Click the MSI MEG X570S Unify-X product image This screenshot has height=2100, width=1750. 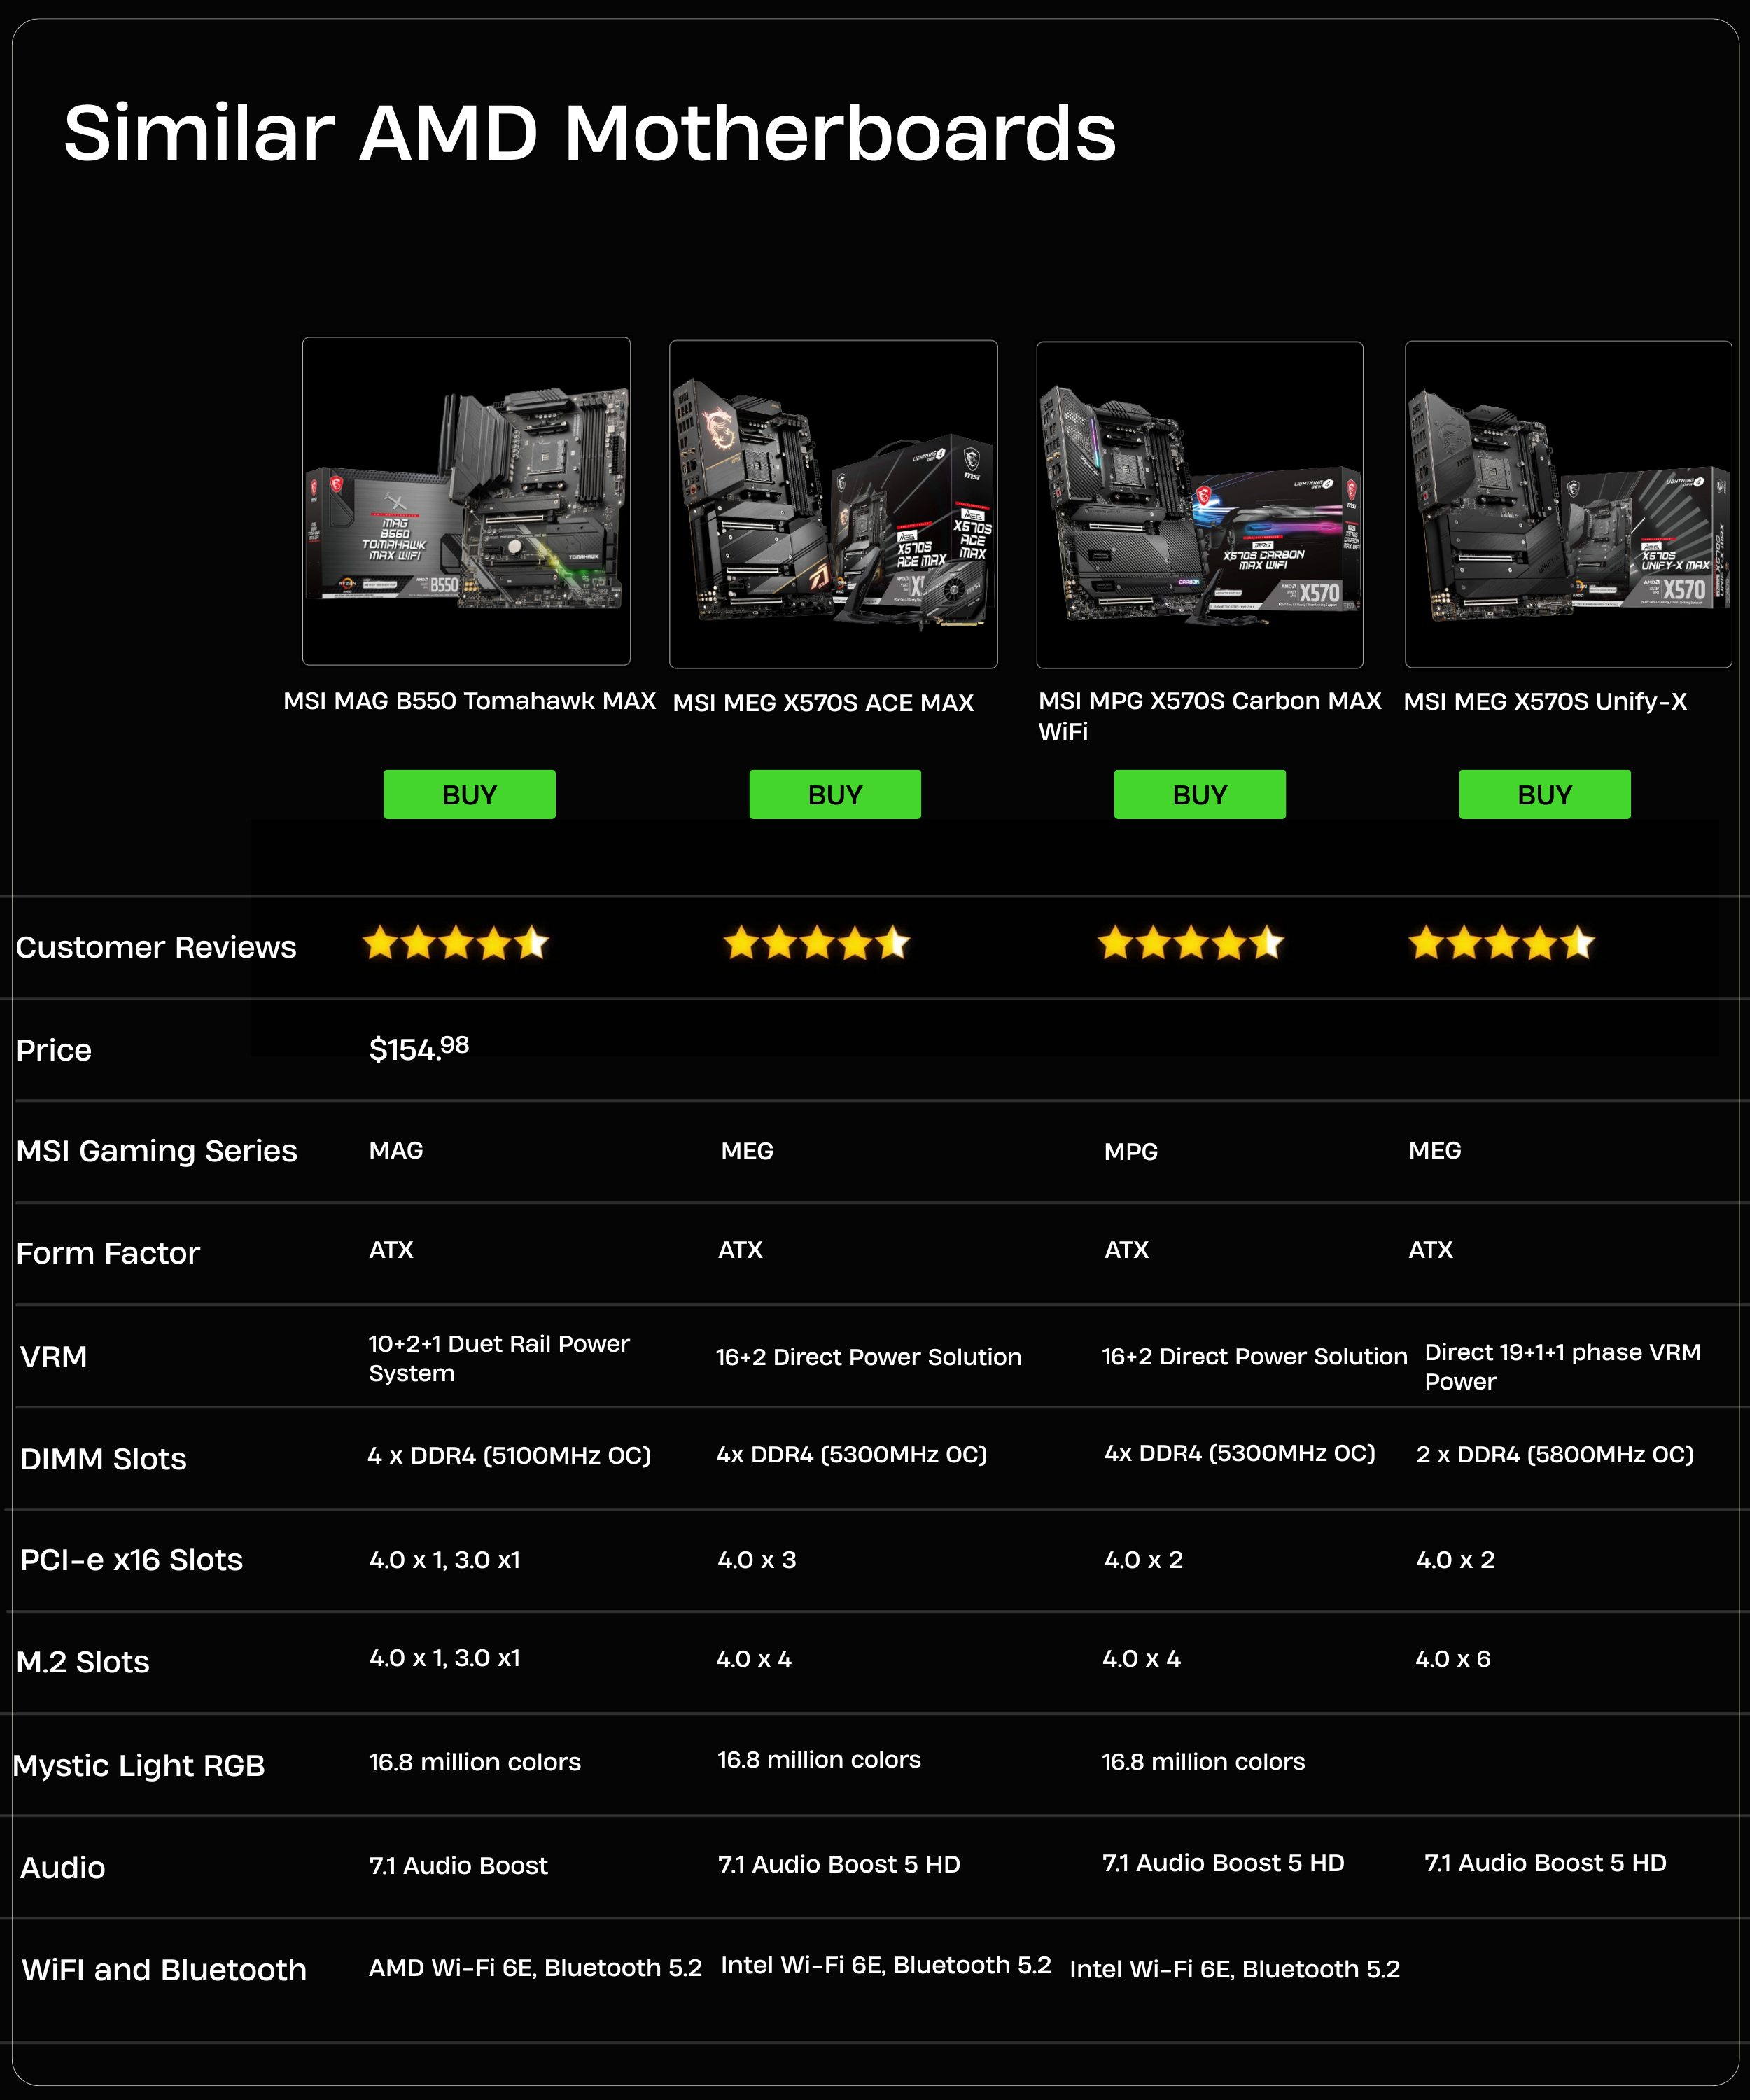[1567, 504]
